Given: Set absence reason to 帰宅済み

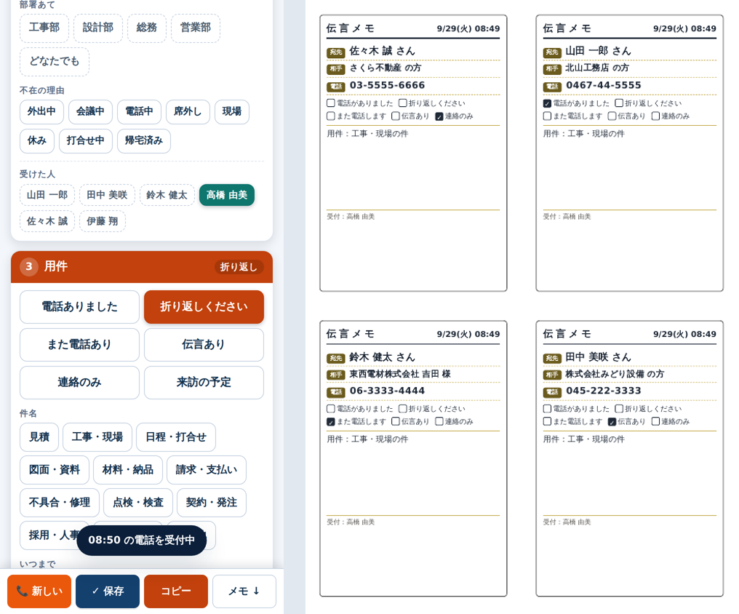Looking at the screenshot, I should pyautogui.click(x=144, y=141).
